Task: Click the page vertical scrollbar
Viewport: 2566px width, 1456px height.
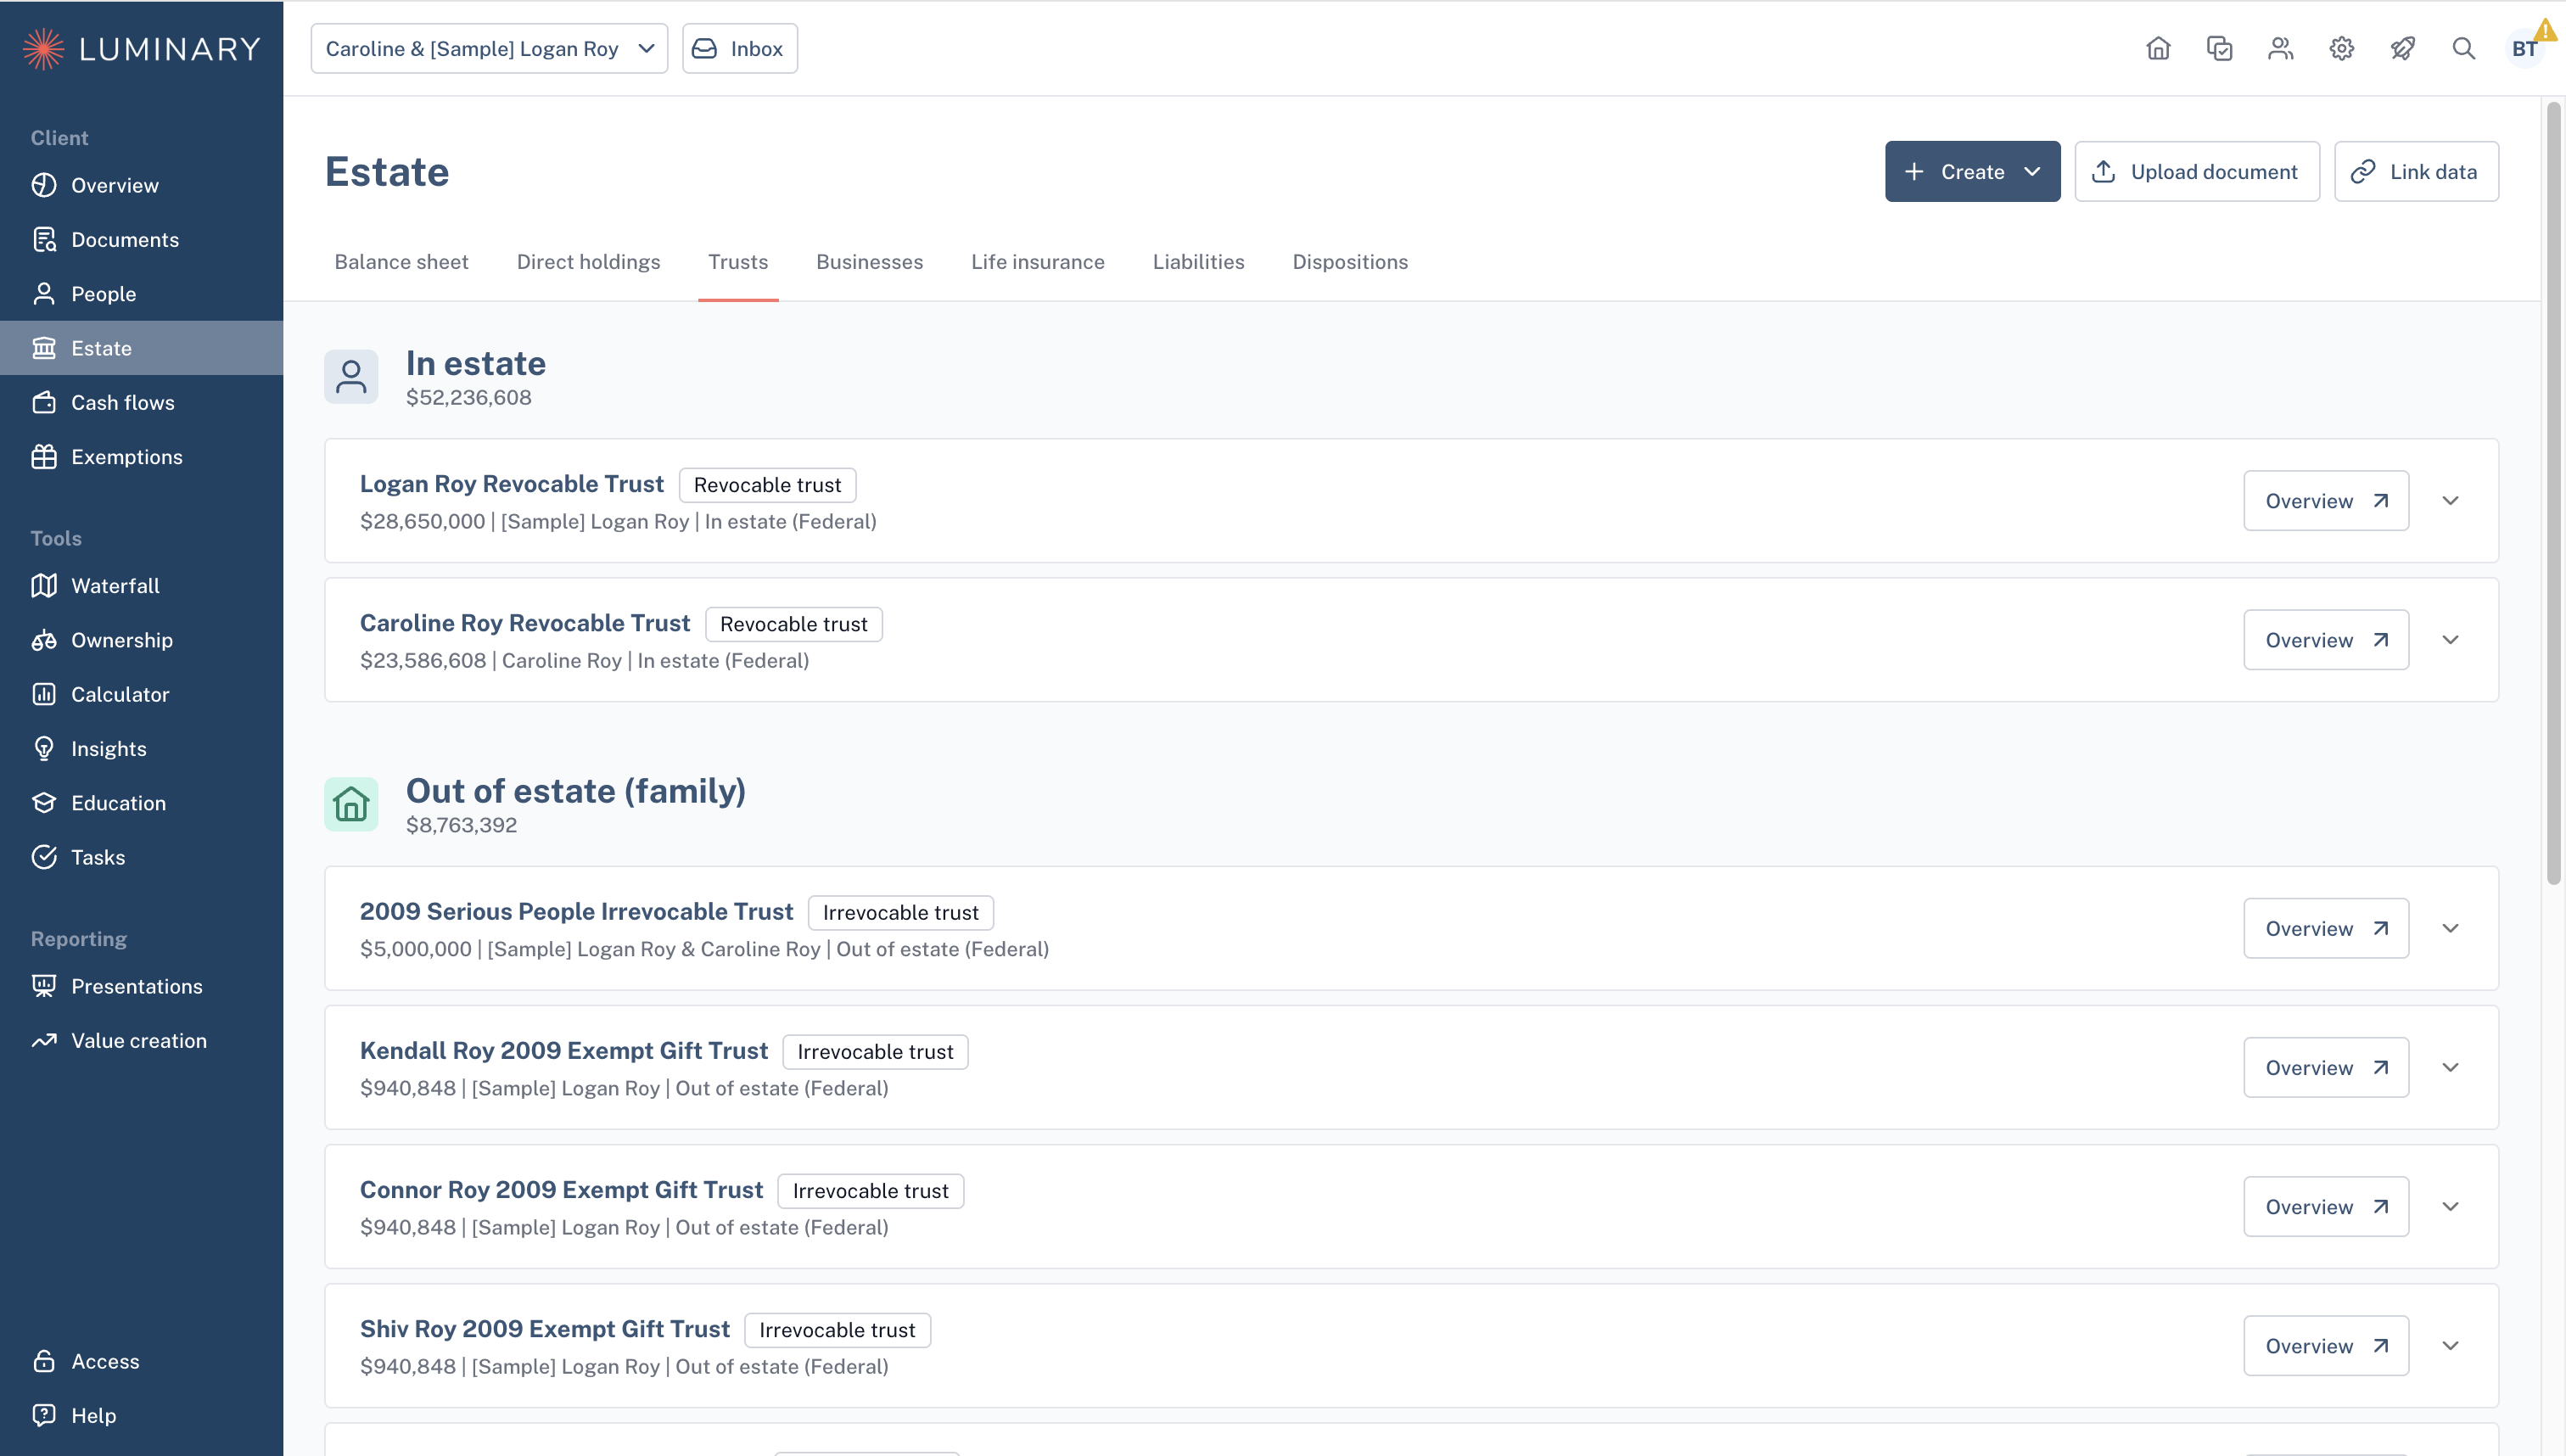Action: pyautogui.click(x=2554, y=493)
